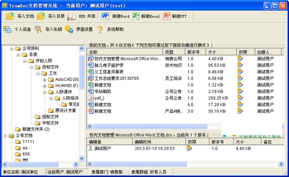The image size is (289, 177).
Task: Create new Word document icon
Action: (105, 16)
